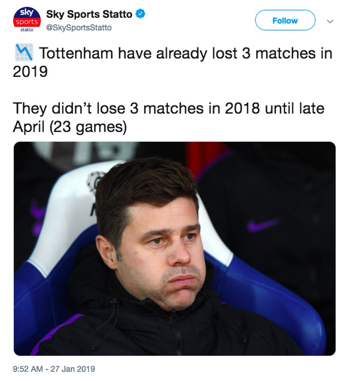Click the "statto" label under the Sky logo
The image size is (354, 381).
pyautogui.click(x=27, y=30)
